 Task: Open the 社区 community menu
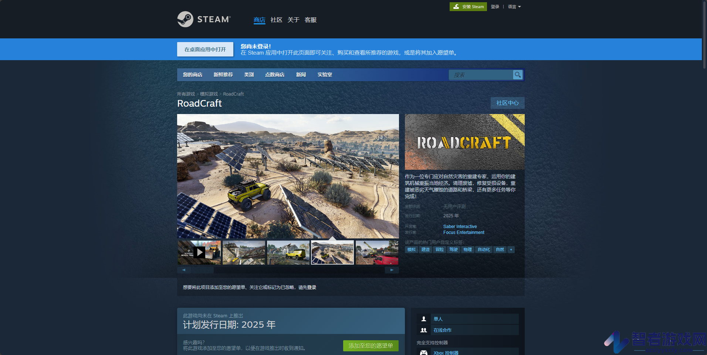click(x=277, y=20)
